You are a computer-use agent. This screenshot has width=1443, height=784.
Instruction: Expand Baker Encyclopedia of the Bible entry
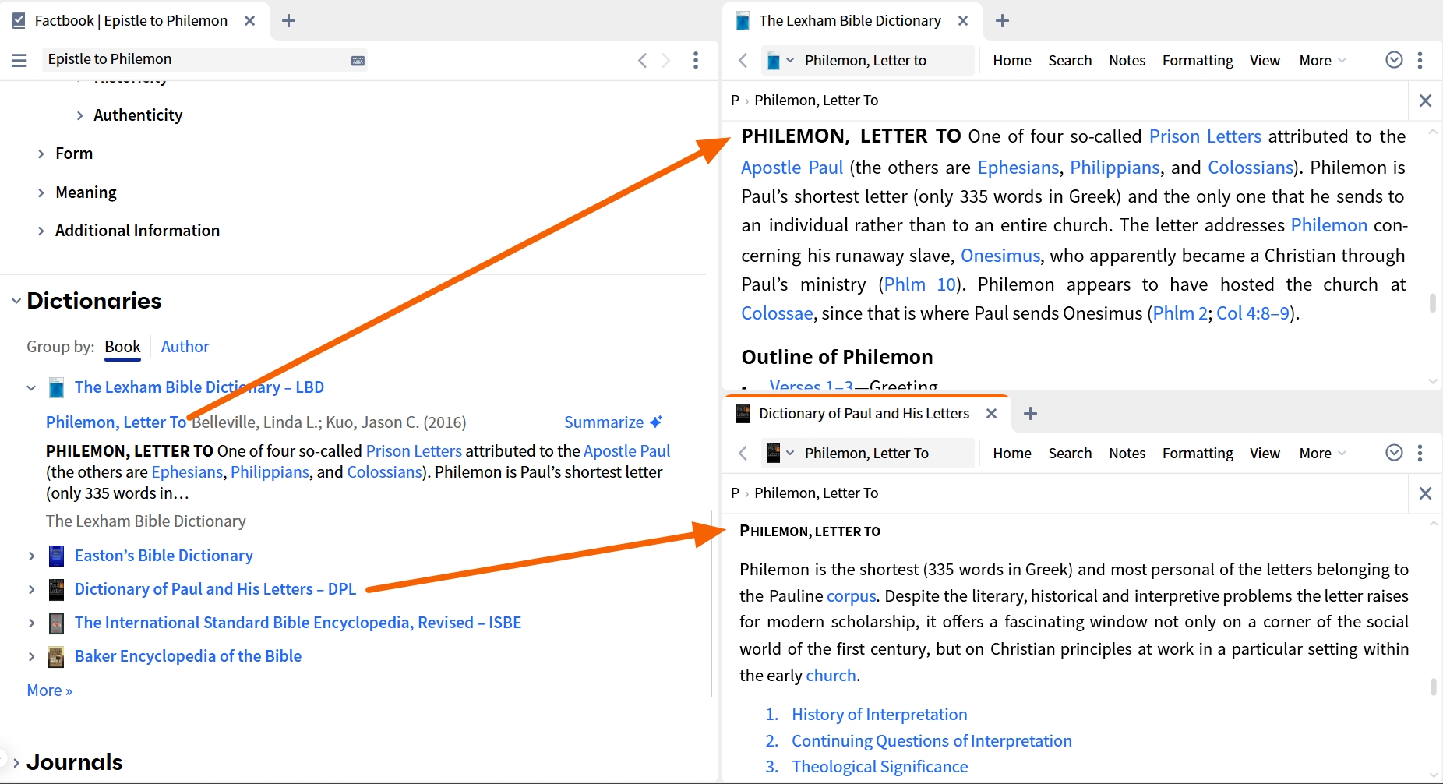(31, 656)
